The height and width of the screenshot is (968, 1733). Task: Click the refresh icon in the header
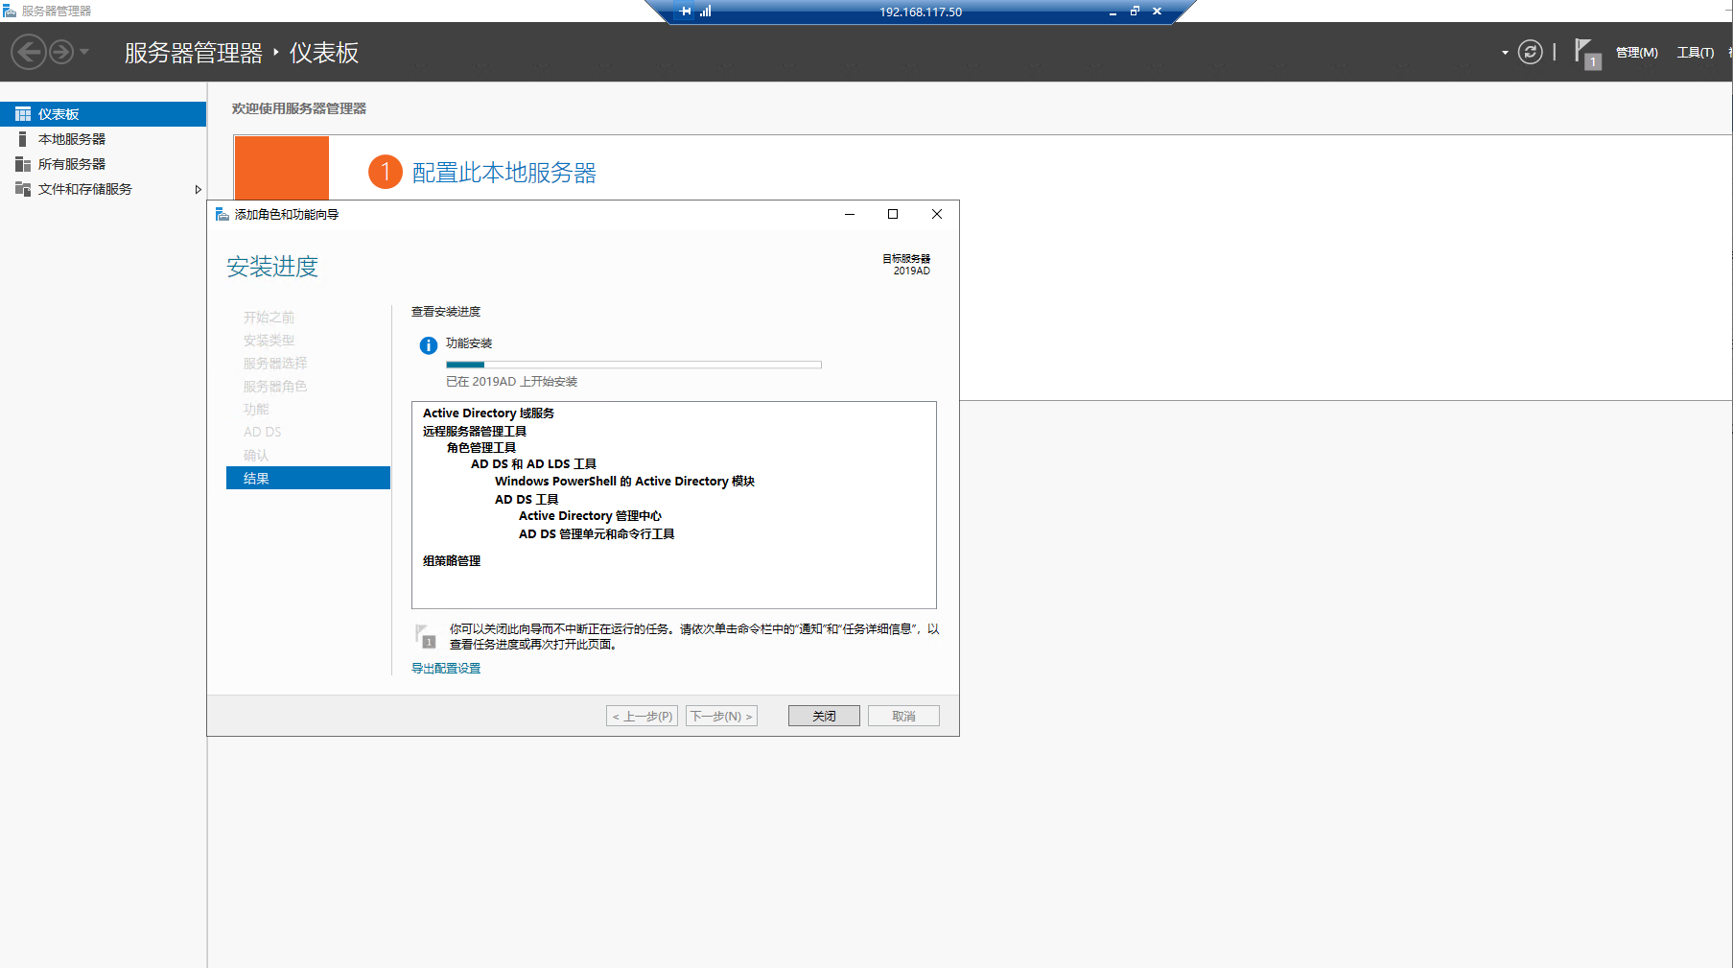click(1530, 52)
